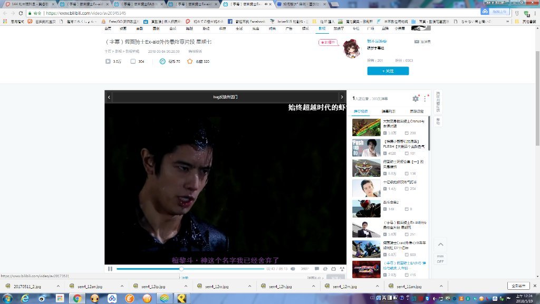
Task: Go to the previous part with the left arrow
Action: [109, 97]
